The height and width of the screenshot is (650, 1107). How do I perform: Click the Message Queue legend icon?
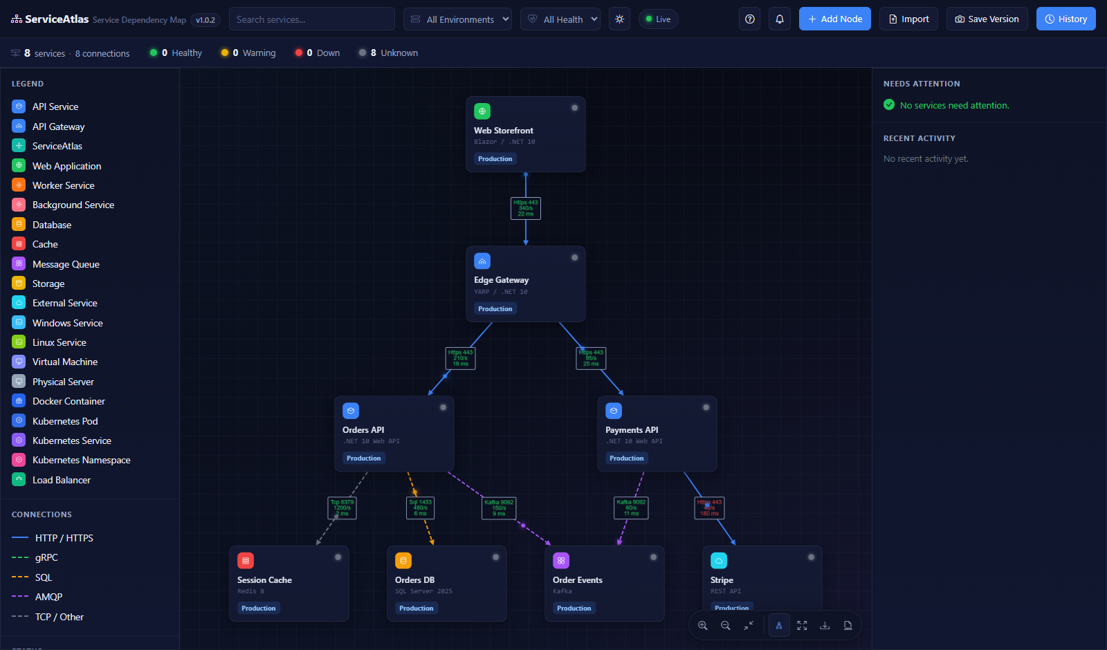19,264
